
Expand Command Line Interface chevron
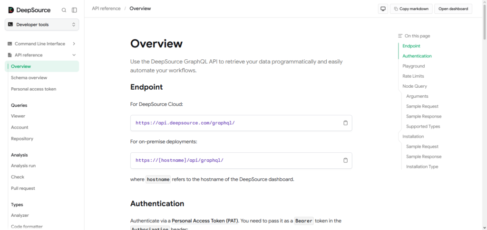(x=74, y=44)
